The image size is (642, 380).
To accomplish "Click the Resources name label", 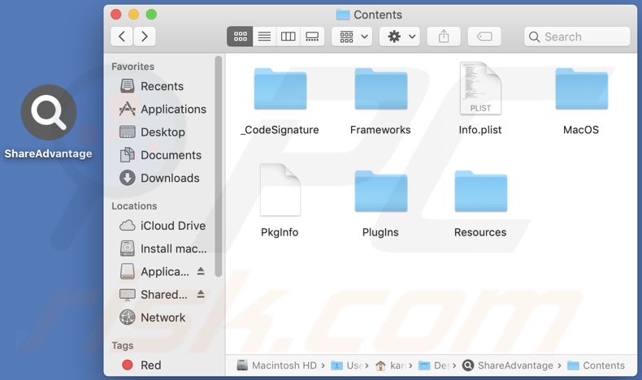I will (x=480, y=232).
